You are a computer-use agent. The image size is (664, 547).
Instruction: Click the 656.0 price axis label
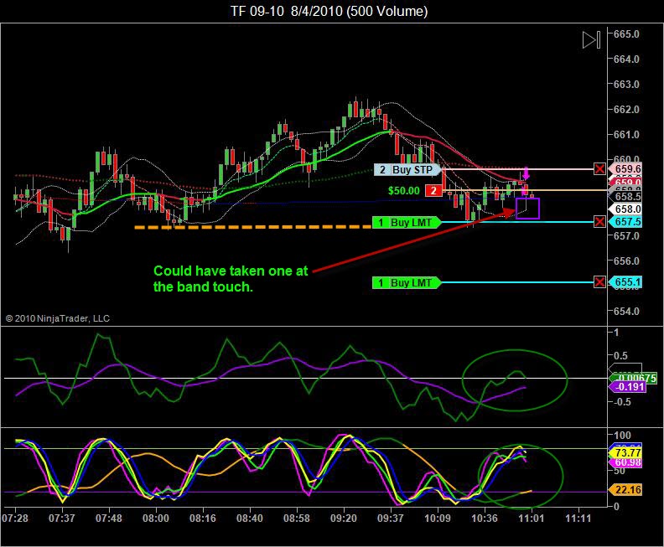(627, 261)
